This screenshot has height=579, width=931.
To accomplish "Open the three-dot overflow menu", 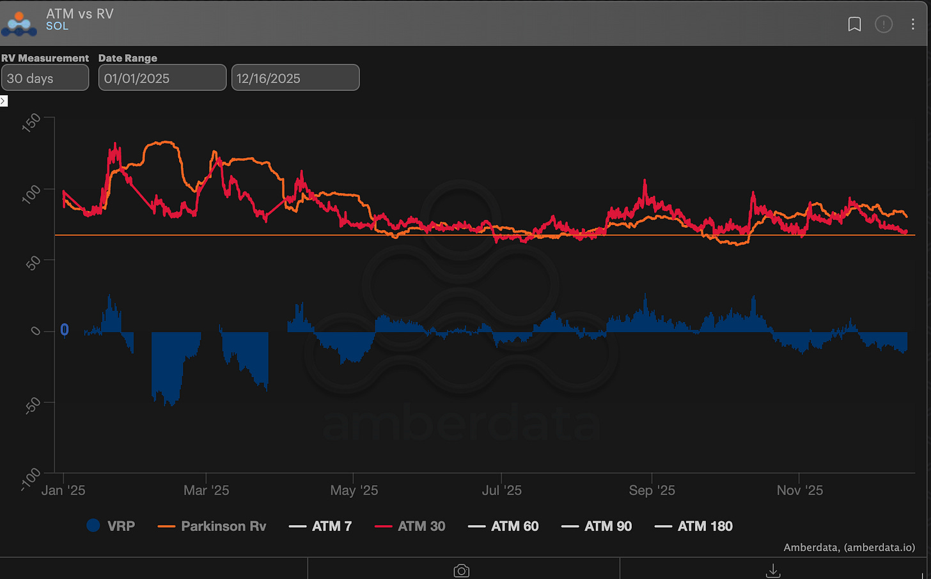I will (x=913, y=24).
